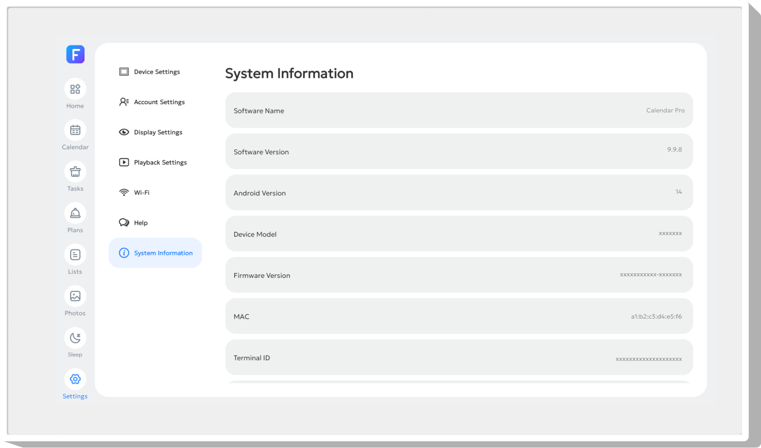This screenshot has width=761, height=448.
Task: Select System Information menu label
Action: 164,253
